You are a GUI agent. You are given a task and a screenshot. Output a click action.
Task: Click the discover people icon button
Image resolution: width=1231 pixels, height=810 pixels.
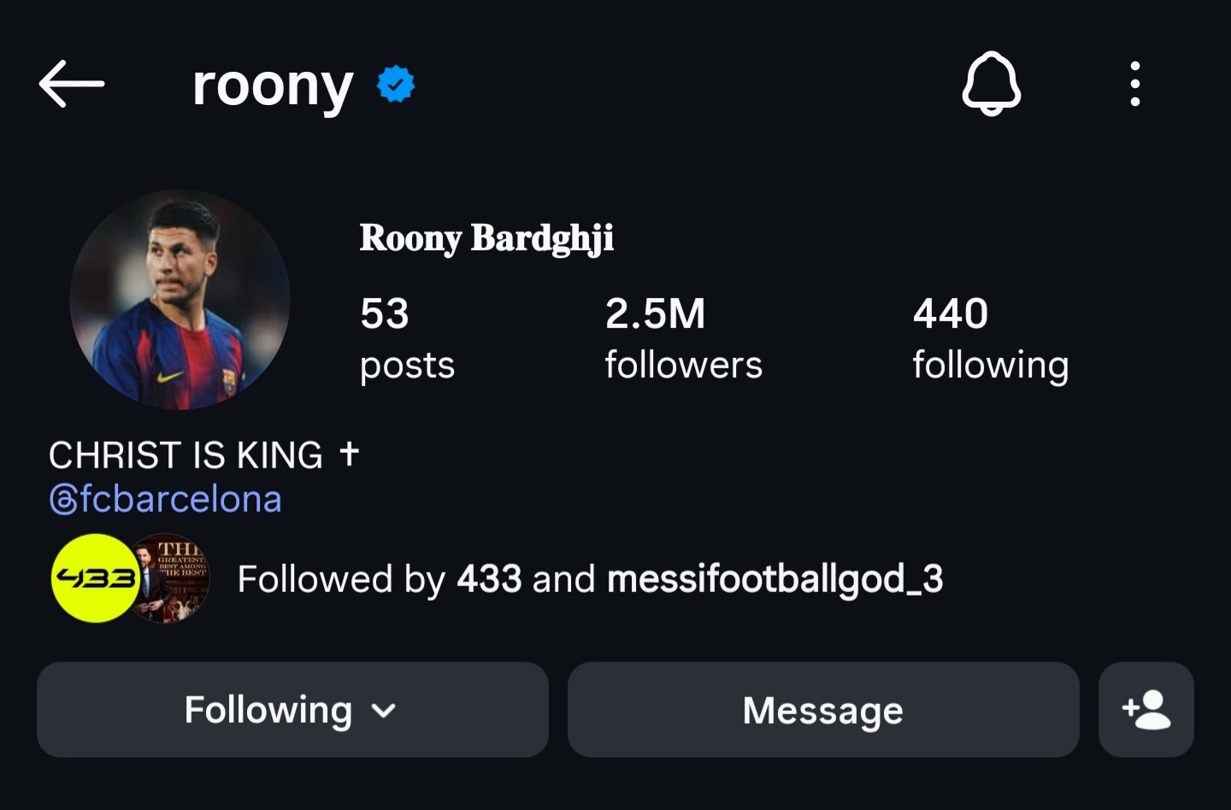[x=1146, y=709]
